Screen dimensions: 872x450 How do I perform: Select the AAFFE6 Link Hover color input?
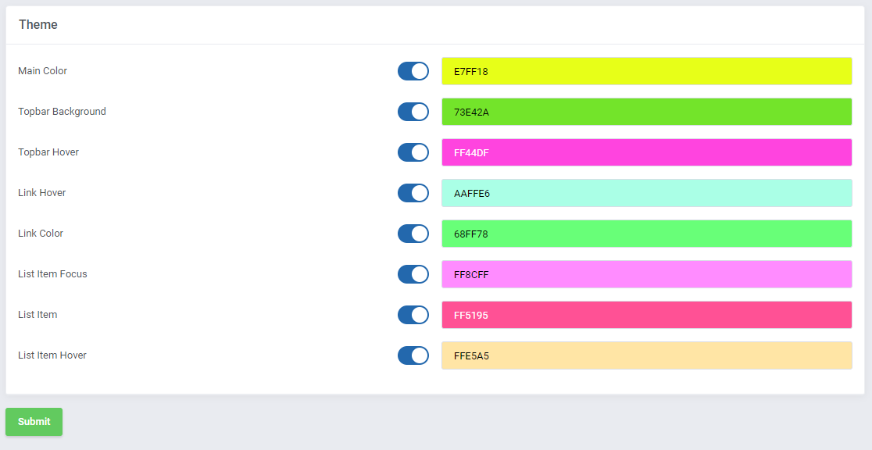pos(646,193)
